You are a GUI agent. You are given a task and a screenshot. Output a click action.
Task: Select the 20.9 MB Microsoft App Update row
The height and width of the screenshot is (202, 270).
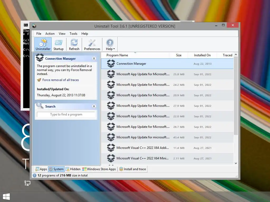[167, 95]
